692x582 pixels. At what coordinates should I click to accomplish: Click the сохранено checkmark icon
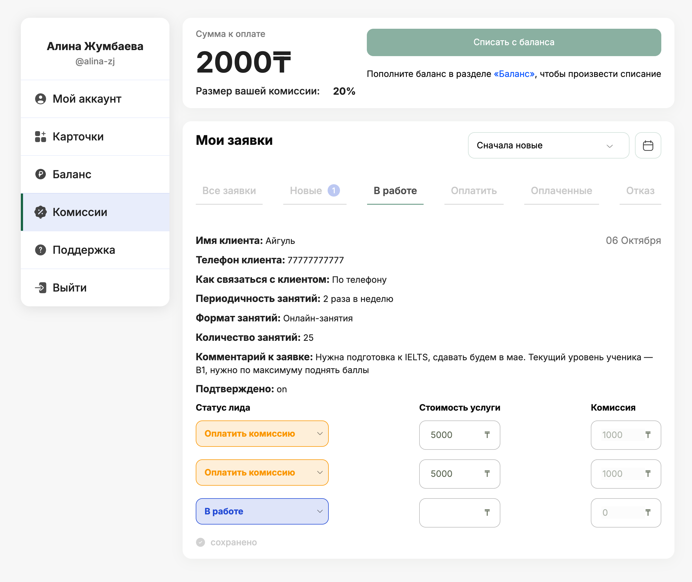click(x=200, y=542)
